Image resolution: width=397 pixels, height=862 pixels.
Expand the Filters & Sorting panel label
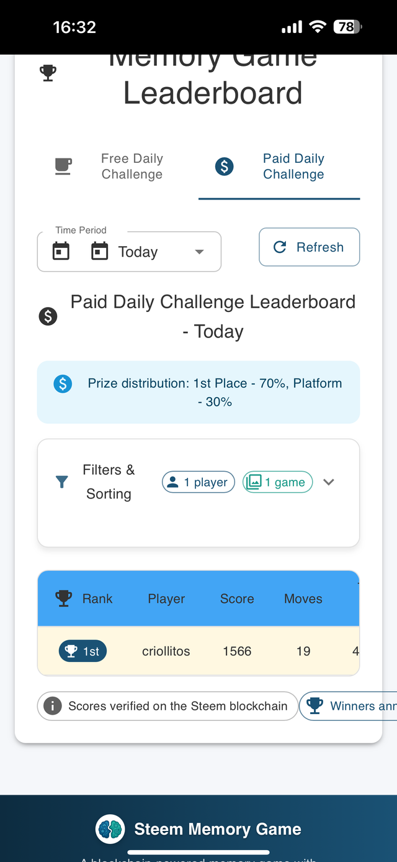tap(109, 482)
